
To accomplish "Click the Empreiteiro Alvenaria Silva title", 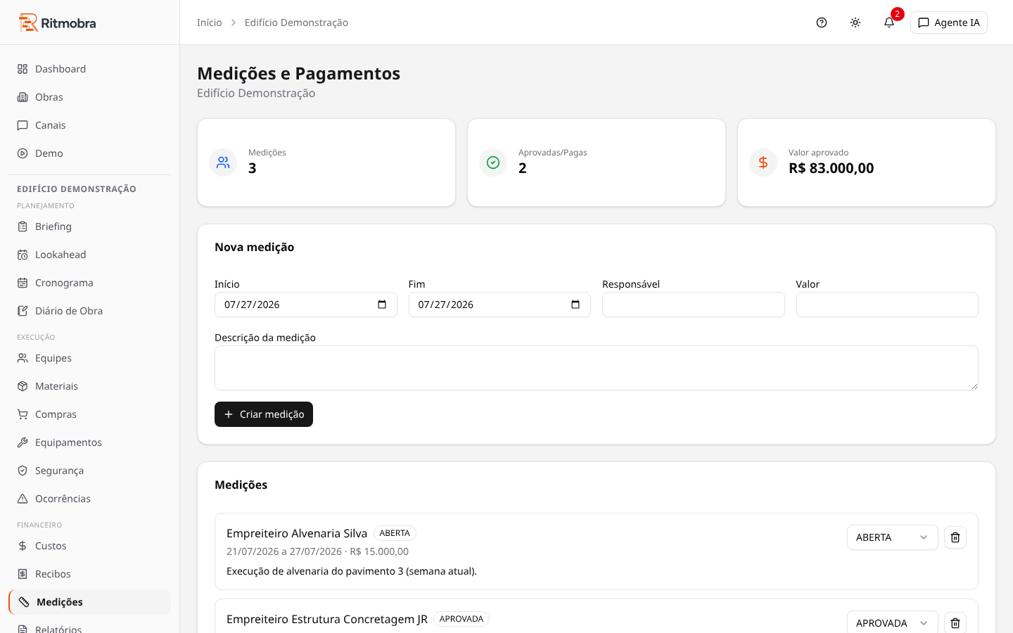I will (297, 533).
